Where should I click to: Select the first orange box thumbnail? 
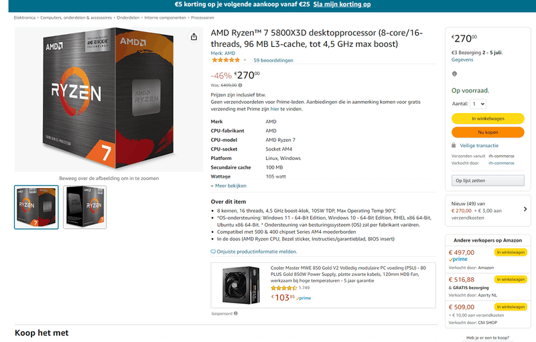coord(36,207)
